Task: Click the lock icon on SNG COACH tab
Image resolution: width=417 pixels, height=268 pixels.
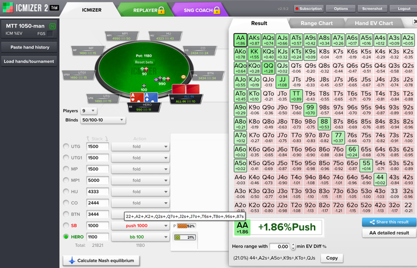Action: [217, 10]
